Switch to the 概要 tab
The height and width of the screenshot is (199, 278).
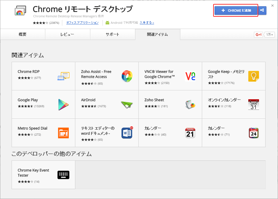tap(23, 34)
